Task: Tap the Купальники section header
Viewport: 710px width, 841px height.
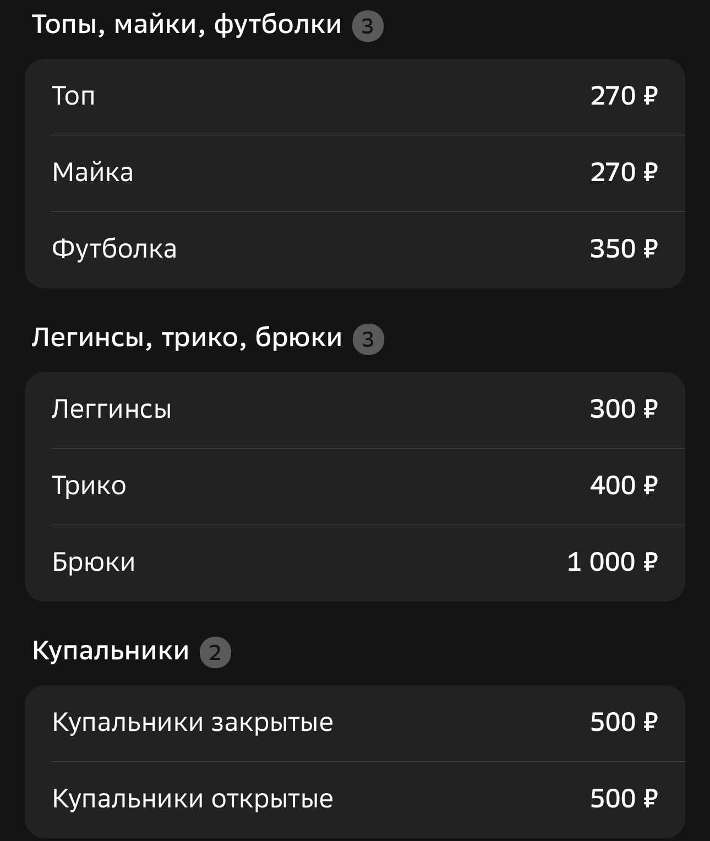Action: click(x=111, y=651)
